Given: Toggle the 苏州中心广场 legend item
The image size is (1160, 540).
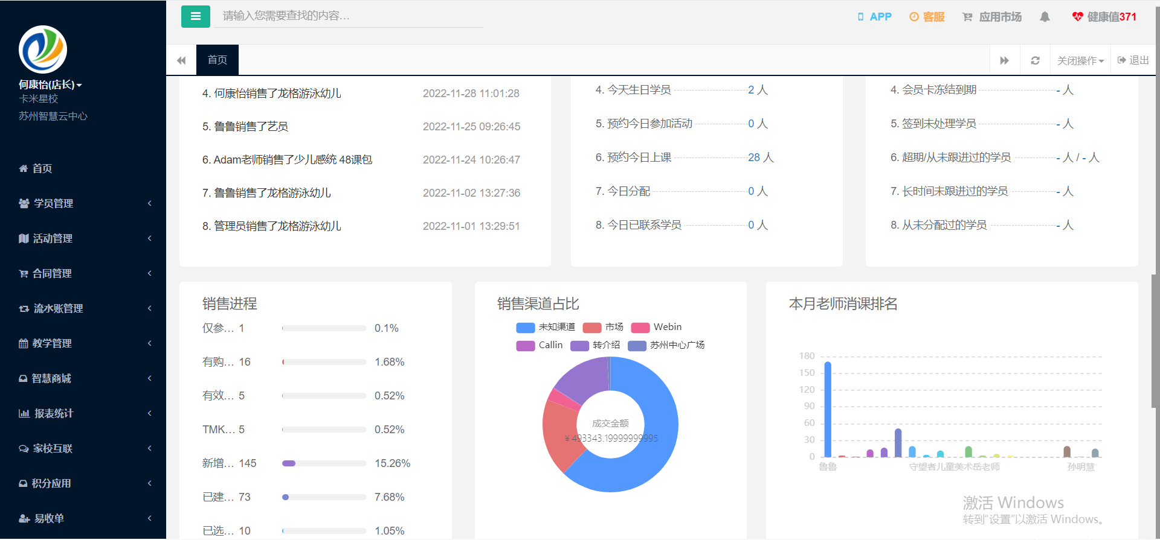Looking at the screenshot, I should [666, 345].
